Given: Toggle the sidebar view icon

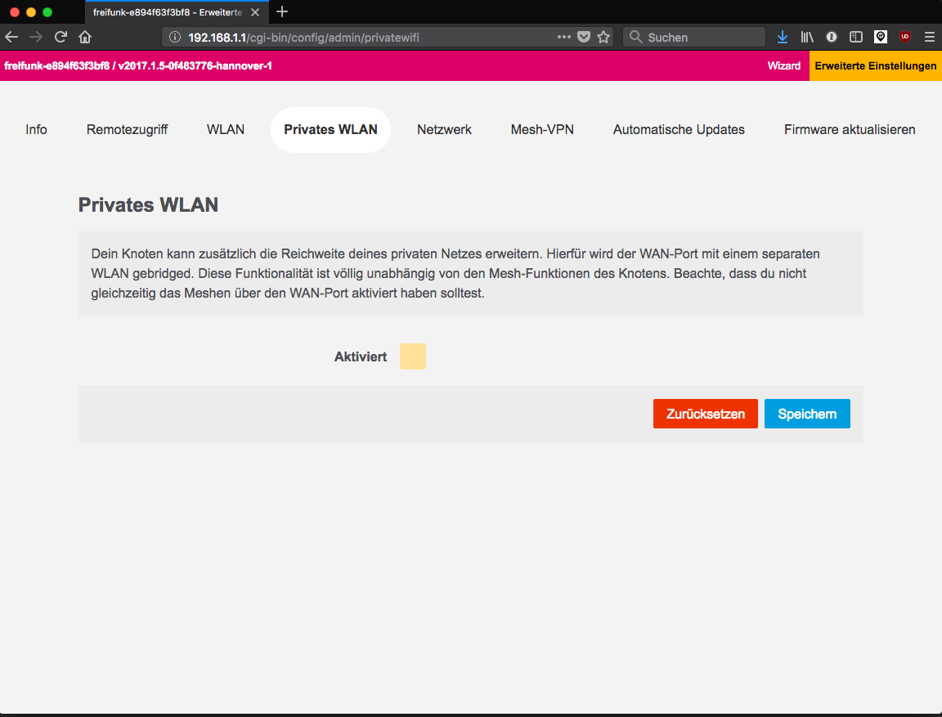Looking at the screenshot, I should coord(856,37).
